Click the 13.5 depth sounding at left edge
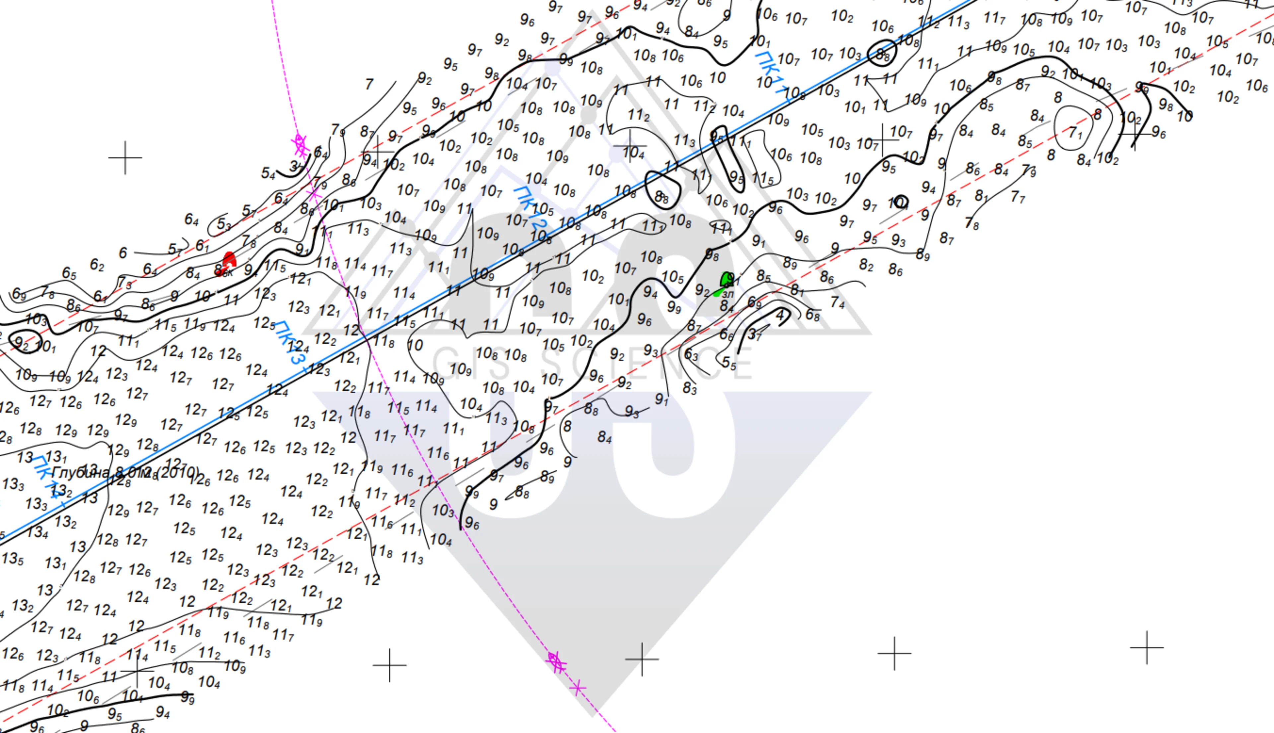This screenshot has width=1274, height=733. (12, 559)
